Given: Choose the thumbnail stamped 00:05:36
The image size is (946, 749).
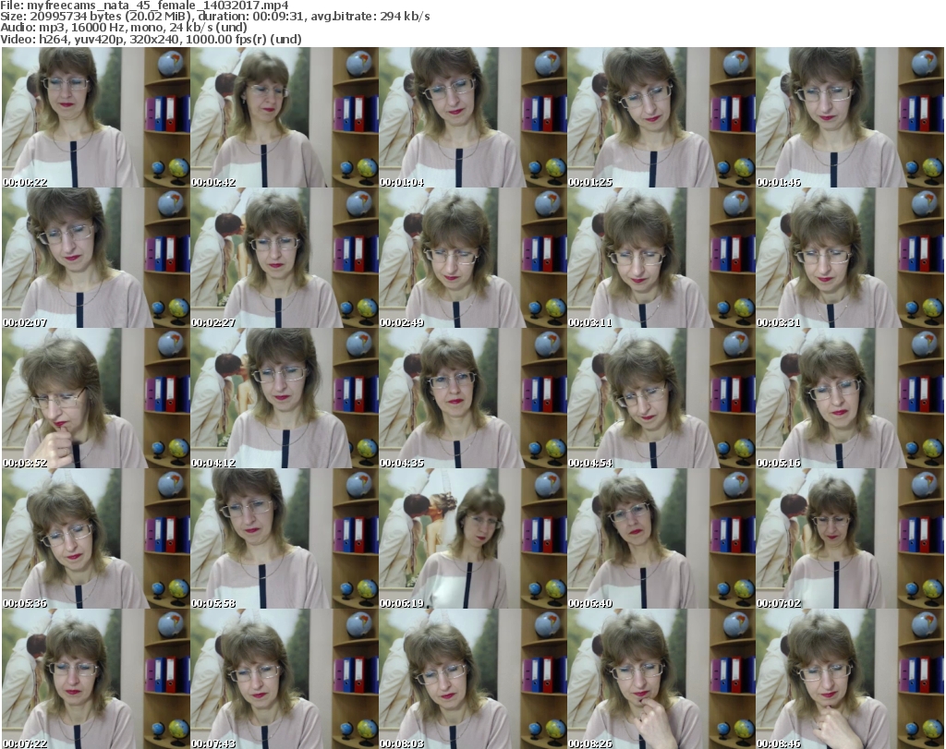Looking at the screenshot, I should tap(96, 538).
